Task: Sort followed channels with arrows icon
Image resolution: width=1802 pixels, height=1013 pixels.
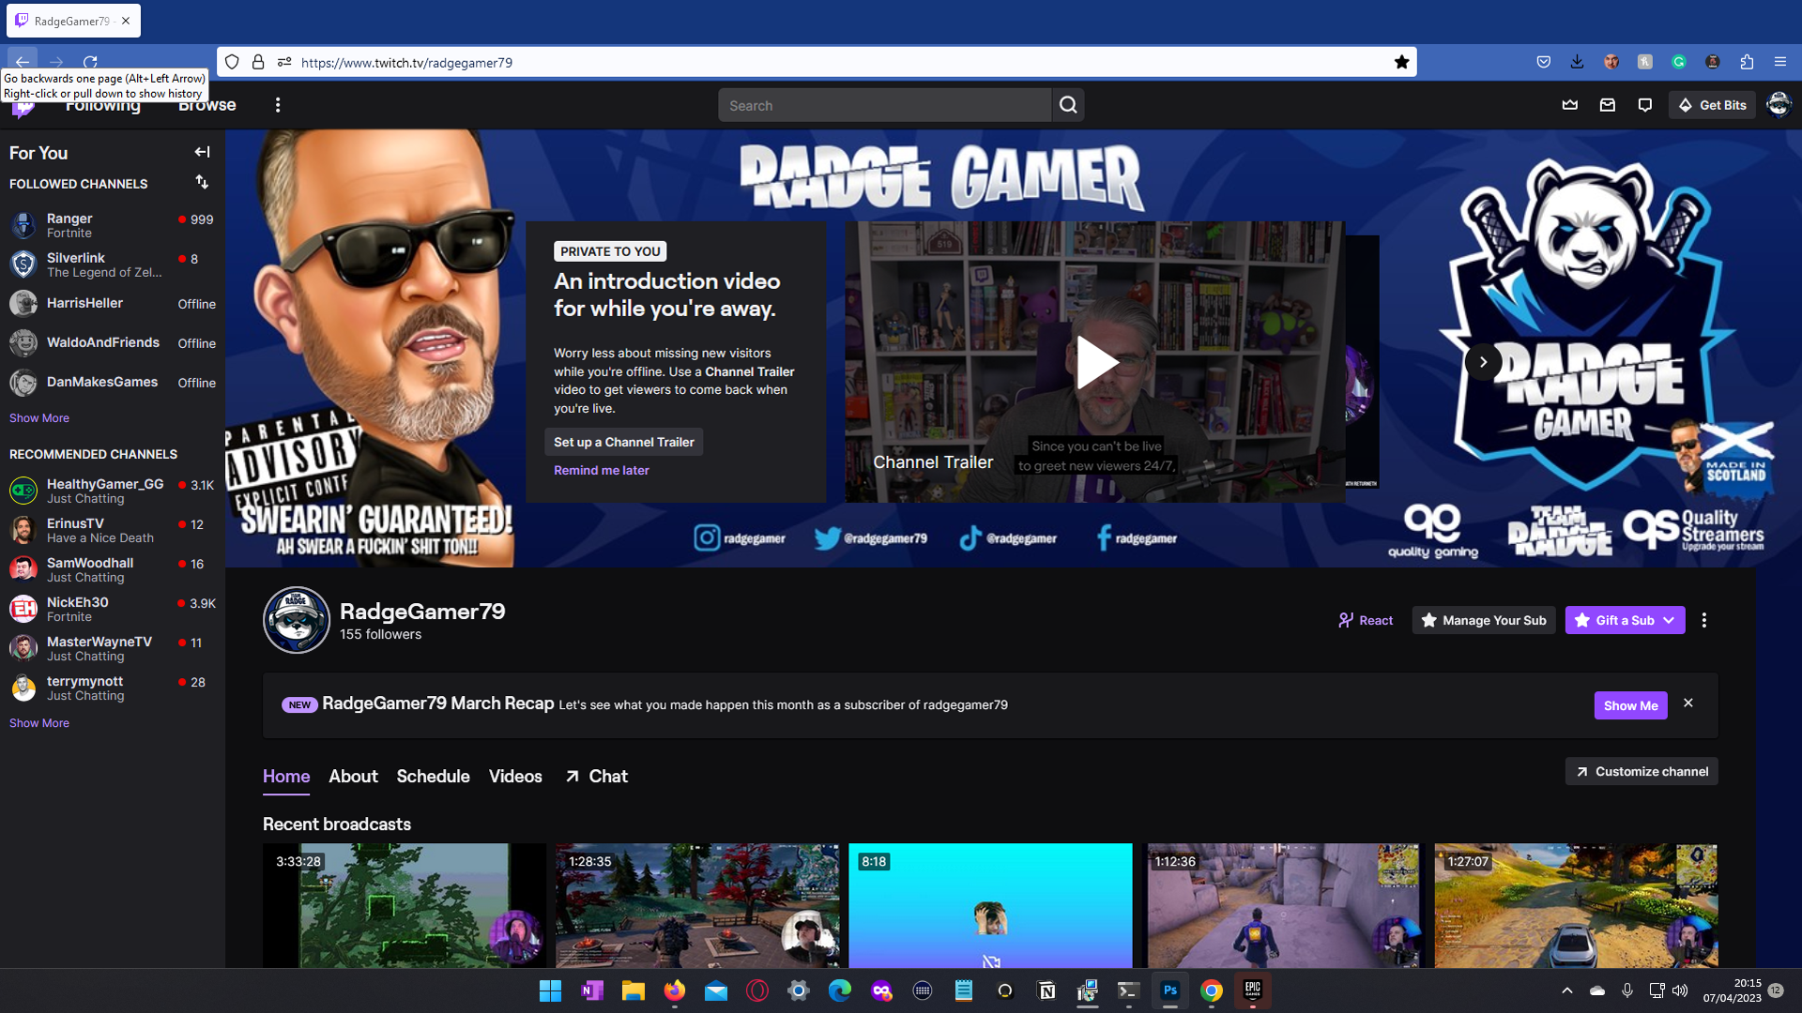Action: tap(202, 182)
